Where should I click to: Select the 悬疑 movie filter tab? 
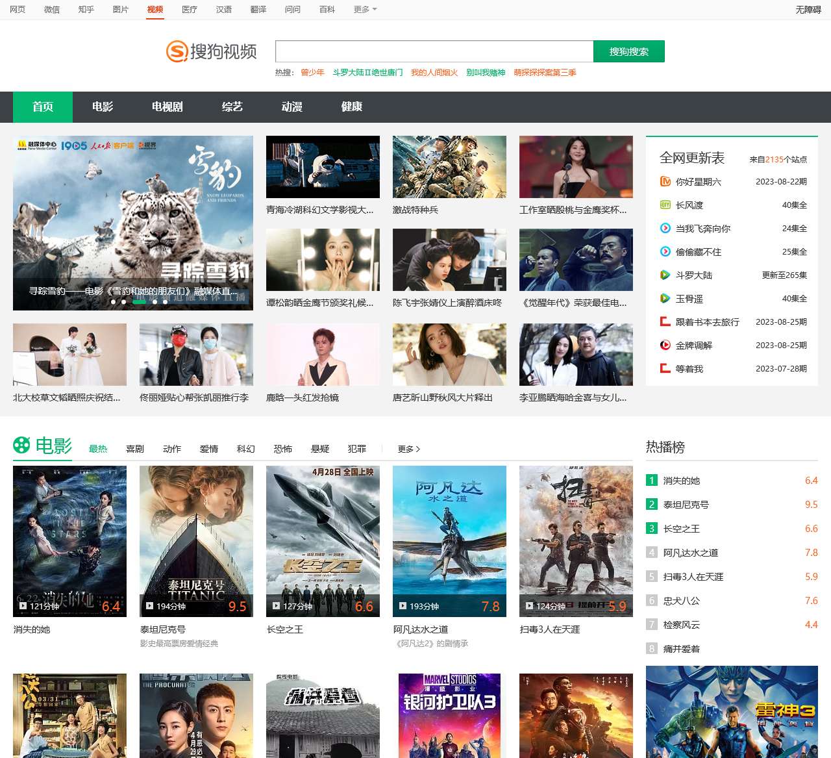[x=320, y=449]
